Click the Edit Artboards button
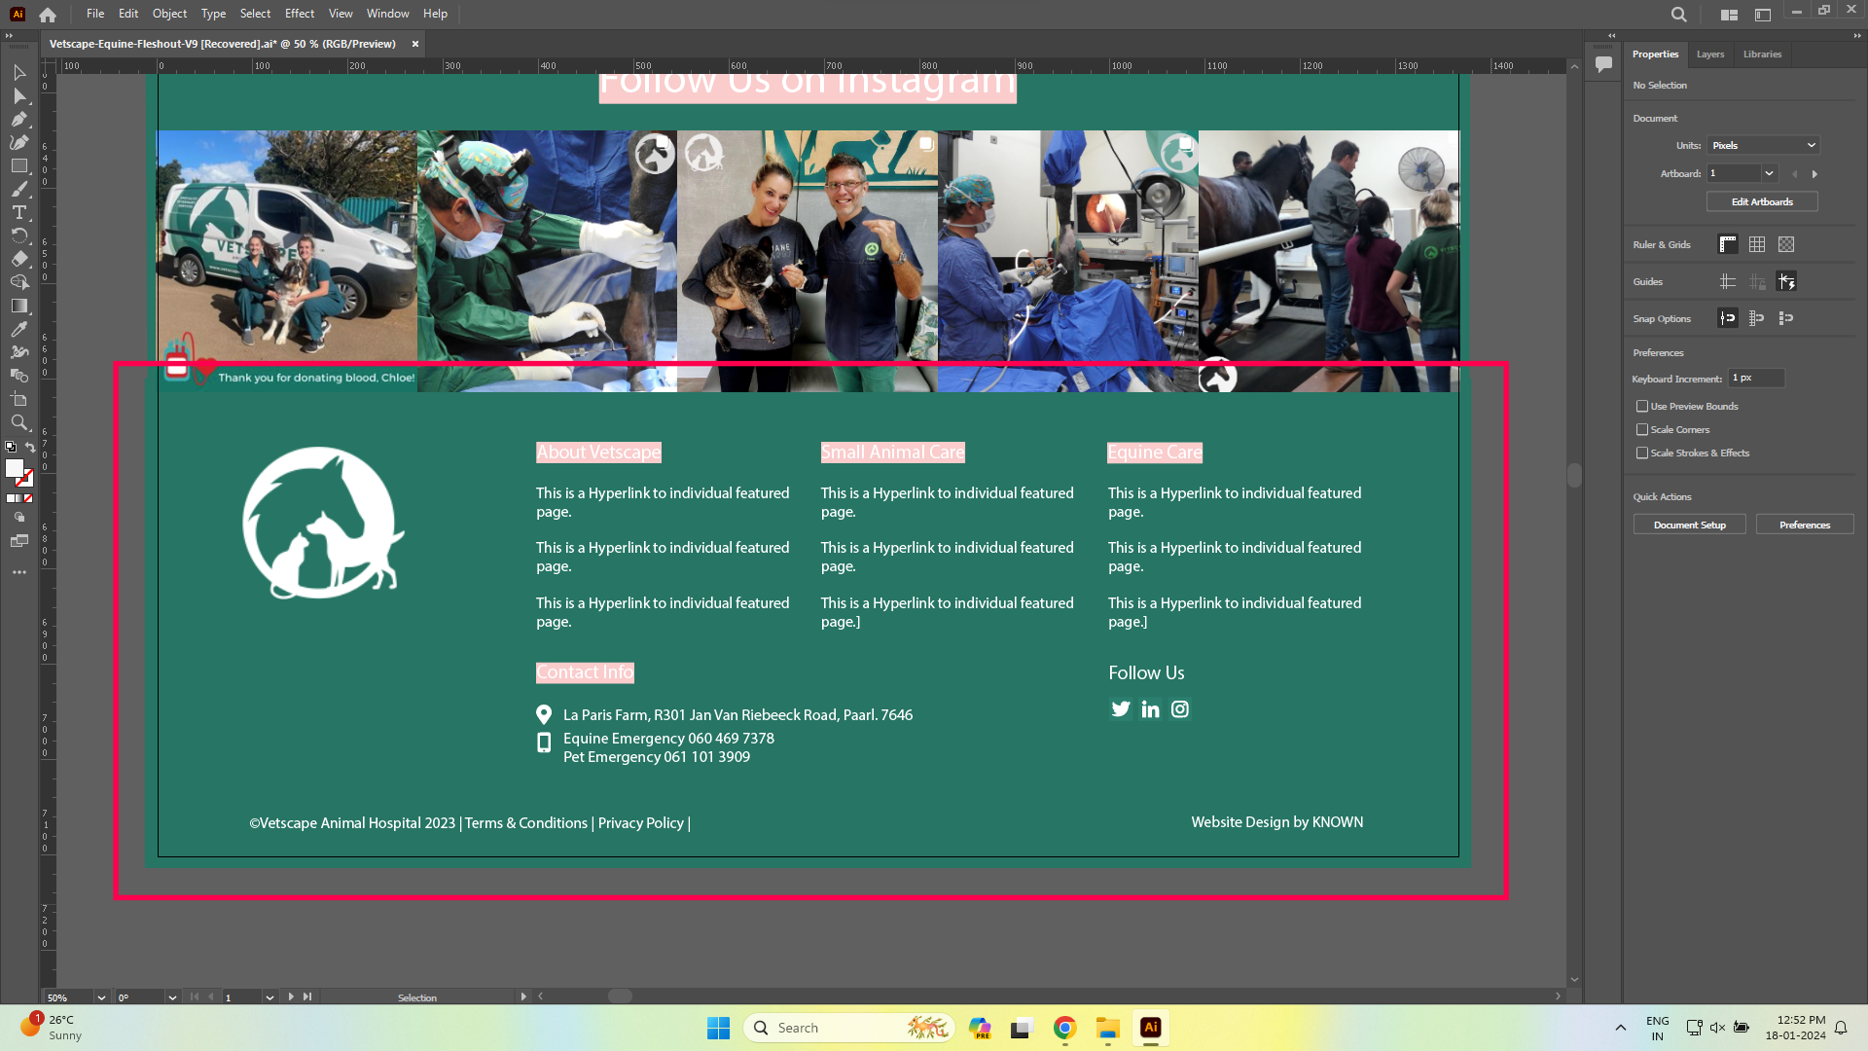Viewport: 1868px width, 1051px height. point(1761,201)
